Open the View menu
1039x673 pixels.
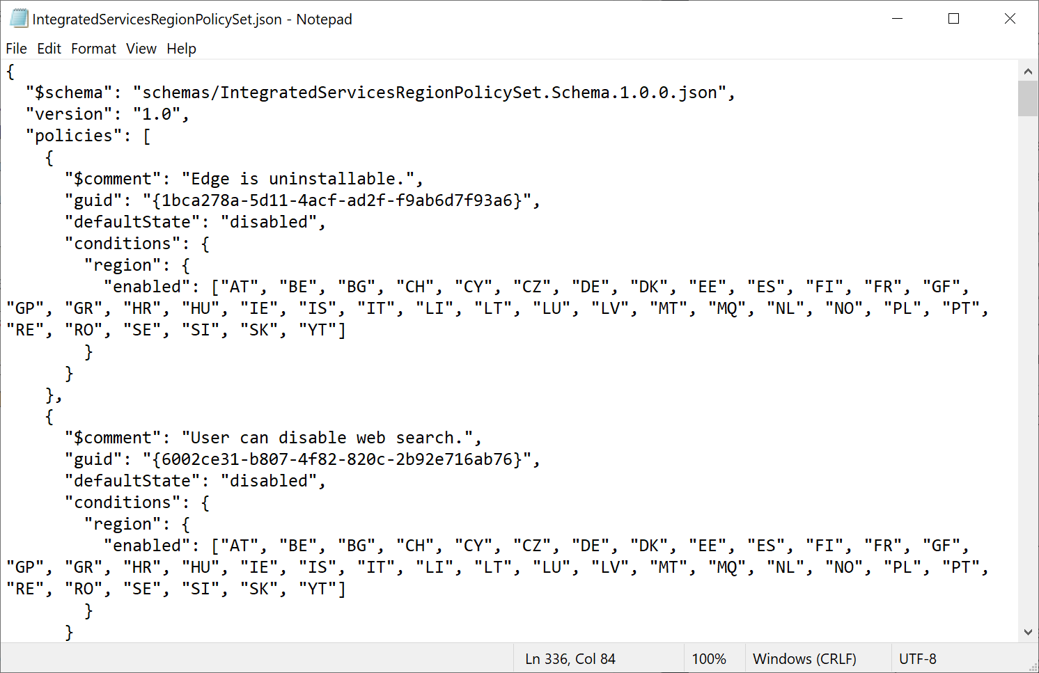point(141,49)
